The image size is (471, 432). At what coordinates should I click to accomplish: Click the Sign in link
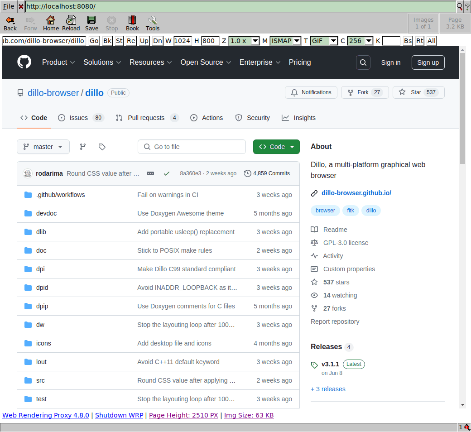[391, 62]
